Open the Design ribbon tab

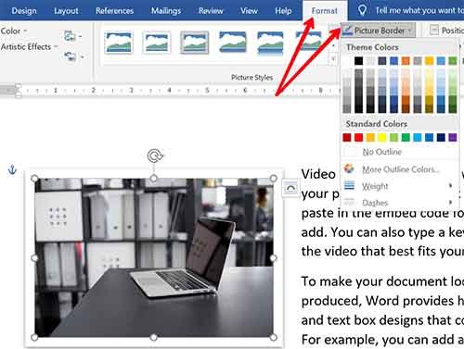click(24, 11)
